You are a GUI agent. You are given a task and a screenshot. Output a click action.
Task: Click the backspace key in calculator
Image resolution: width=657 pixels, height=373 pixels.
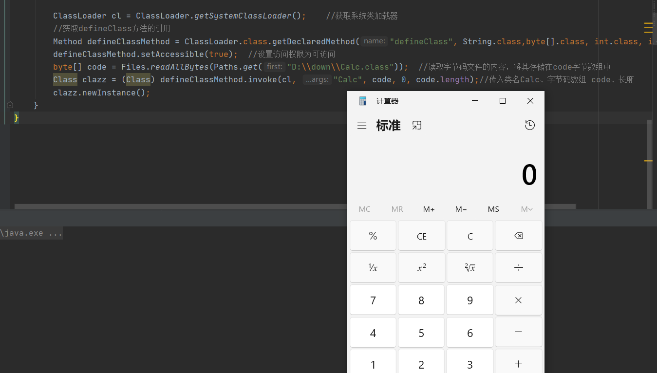pos(519,236)
